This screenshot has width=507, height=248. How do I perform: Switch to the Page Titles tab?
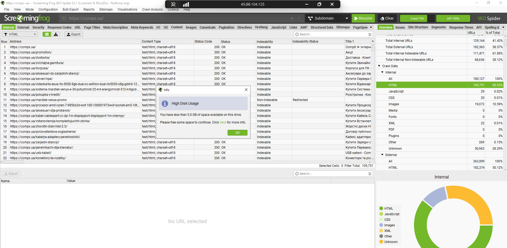coord(92,27)
